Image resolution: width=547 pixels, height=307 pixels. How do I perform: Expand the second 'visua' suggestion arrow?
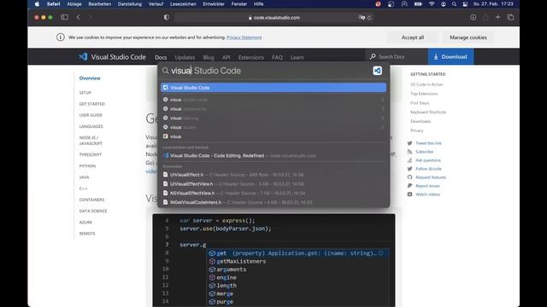(x=382, y=108)
